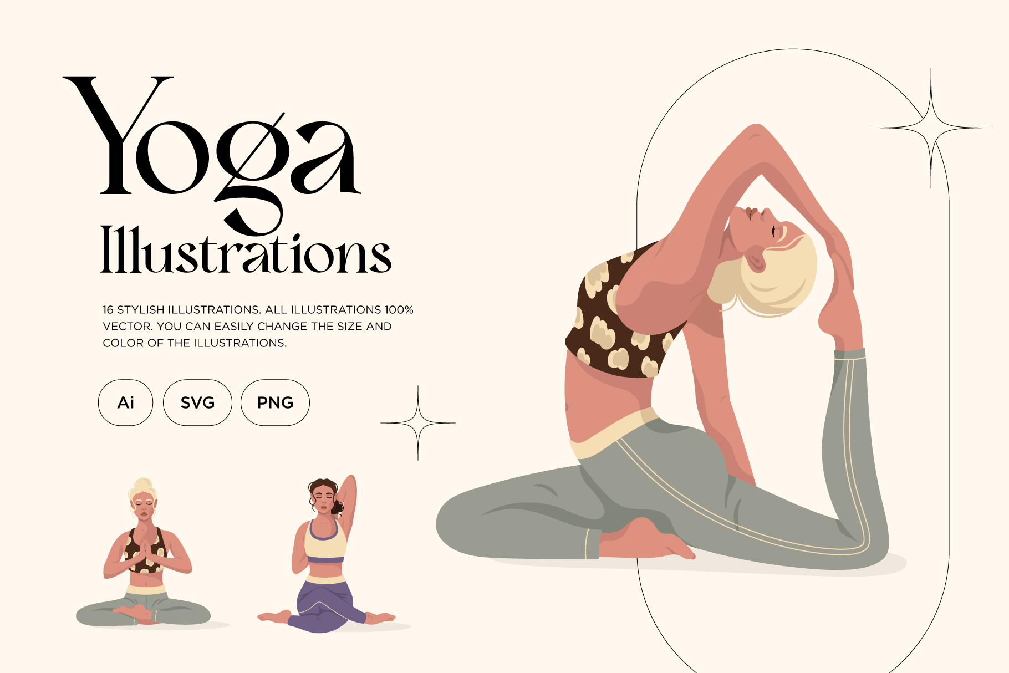The image size is (1009, 673).
Task: Click the purple leggings on small figure
Action: pos(325,605)
